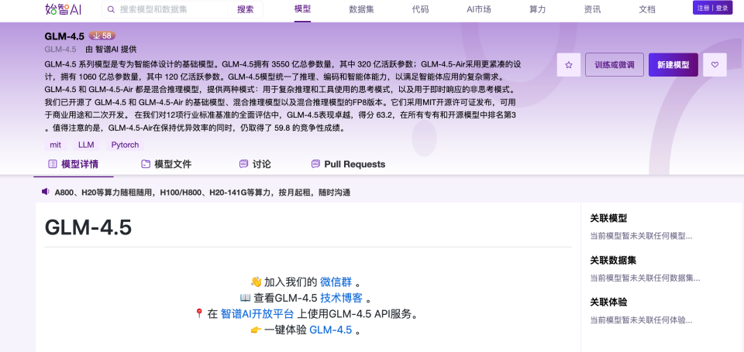
Task: Click the star favorite icon button
Action: click(569, 65)
